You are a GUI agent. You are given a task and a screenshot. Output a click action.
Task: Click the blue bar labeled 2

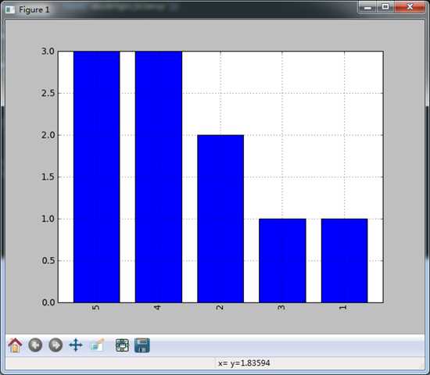[x=220, y=219]
